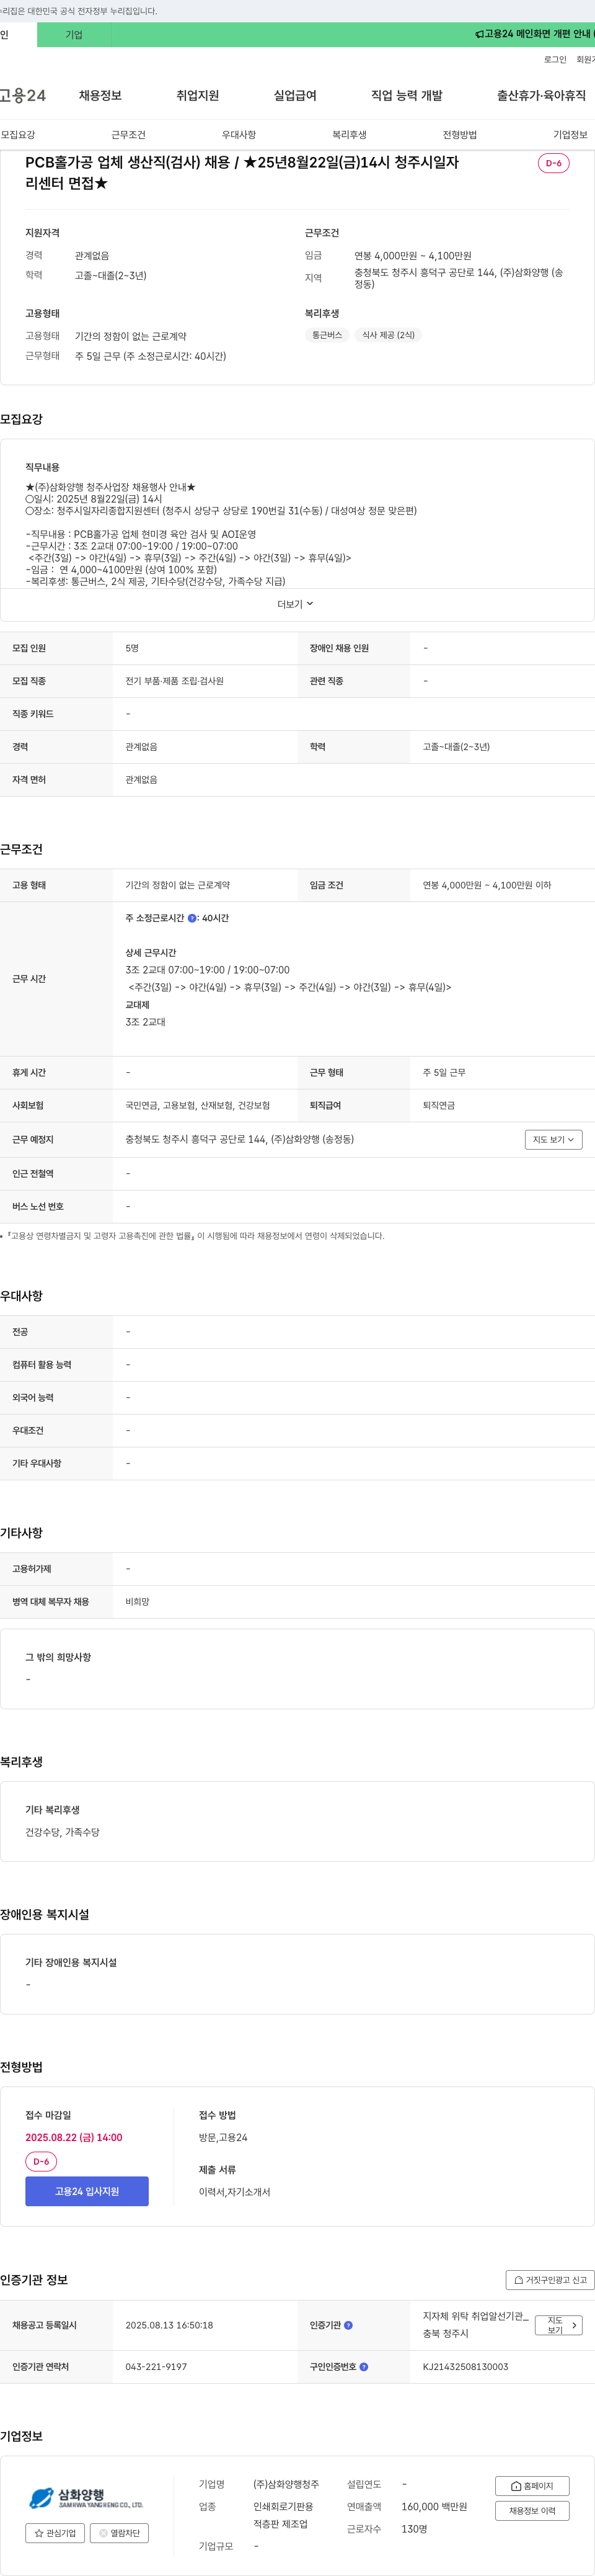The width and height of the screenshot is (595, 2576).
Task: Open 채용정보 이력 button
Action: pos(532,2511)
